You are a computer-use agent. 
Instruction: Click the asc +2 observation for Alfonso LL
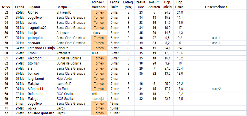coord(216,89)
